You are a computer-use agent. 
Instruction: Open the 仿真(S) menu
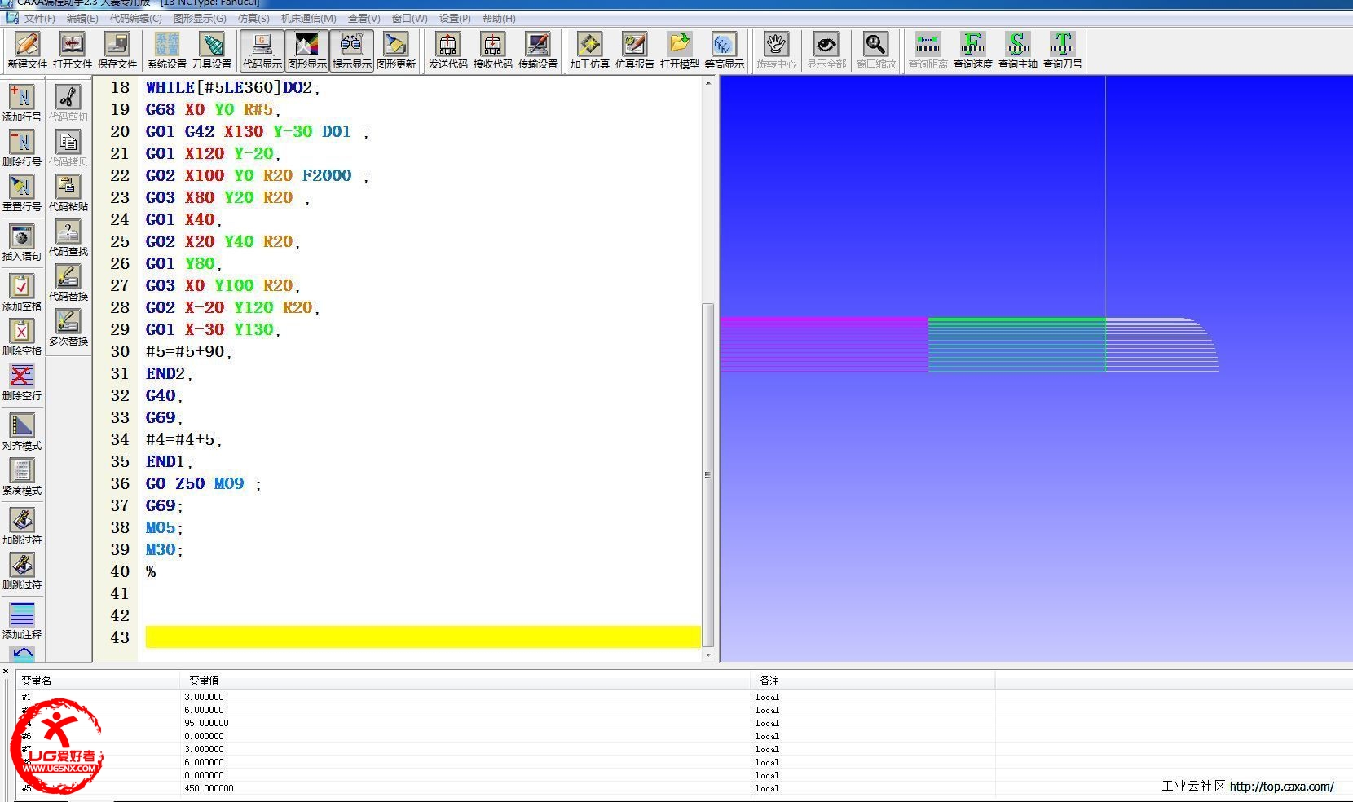[x=253, y=18]
